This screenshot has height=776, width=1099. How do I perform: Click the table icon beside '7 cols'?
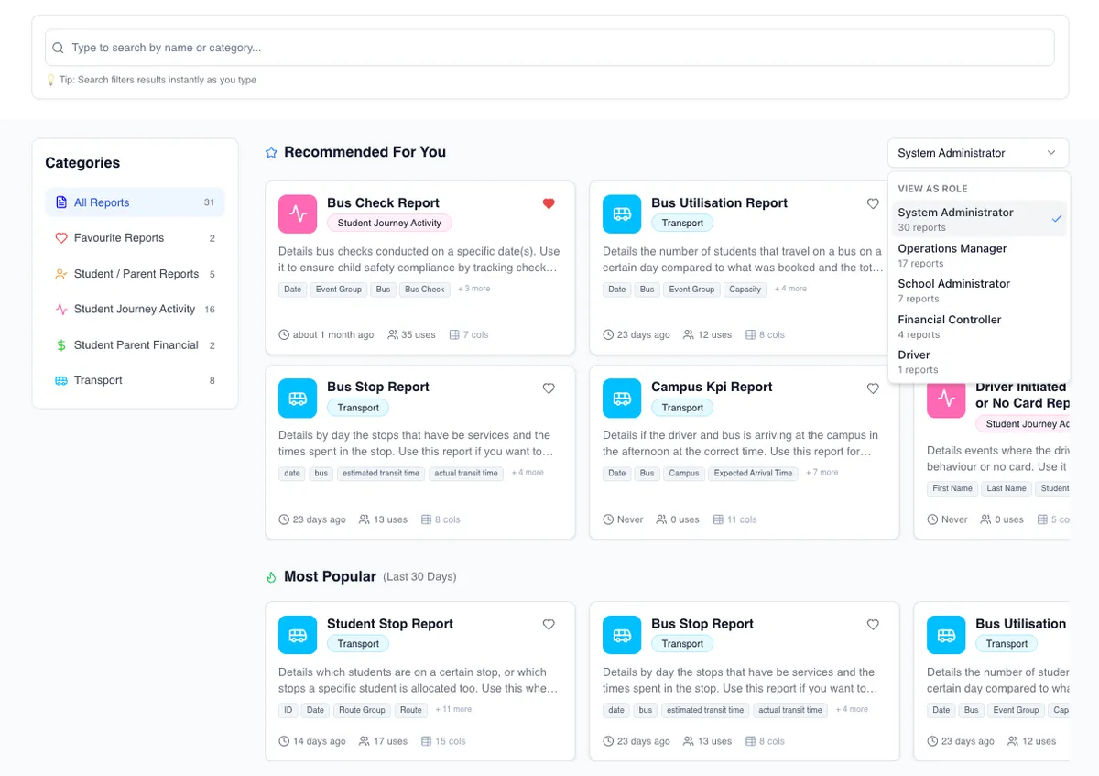[454, 335]
